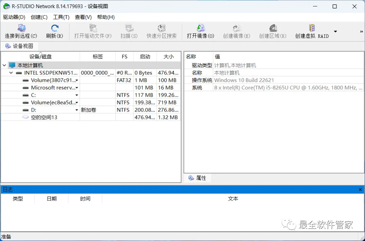This screenshot has width=365, height=241.
Task: Click the 类型 column header in log
Action: click(18, 199)
